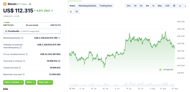Click 24h volume value US$ 32.543.387.903

[50, 54]
